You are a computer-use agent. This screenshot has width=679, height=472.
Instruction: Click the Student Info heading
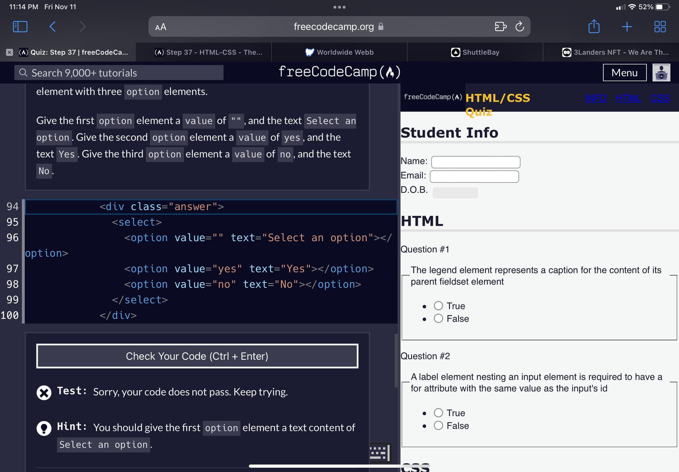coord(449,133)
